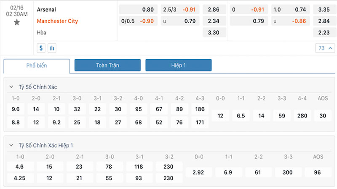Select first-half Manchester City handicap 0.79

[x=249, y=21]
